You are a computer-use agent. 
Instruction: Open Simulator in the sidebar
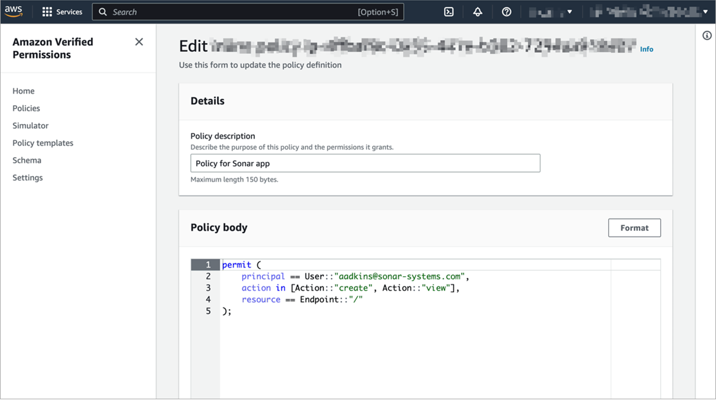click(x=31, y=125)
